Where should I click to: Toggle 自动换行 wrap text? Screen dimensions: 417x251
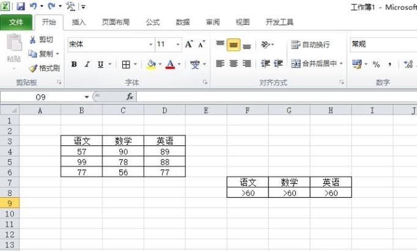[x=311, y=45]
